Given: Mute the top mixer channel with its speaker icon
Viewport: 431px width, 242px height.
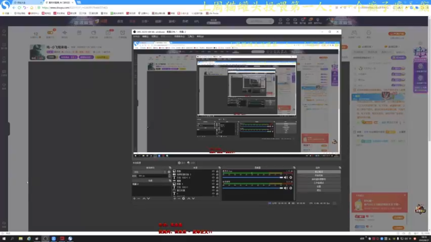Looking at the screenshot, I should coord(286,177).
